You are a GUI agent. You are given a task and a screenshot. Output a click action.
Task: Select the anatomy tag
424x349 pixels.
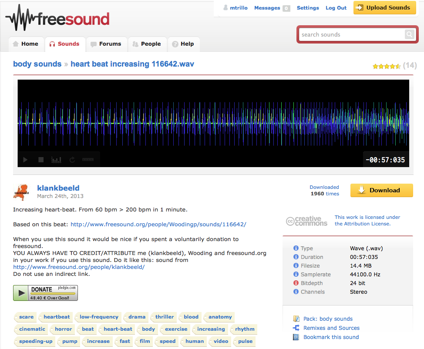coord(219,317)
